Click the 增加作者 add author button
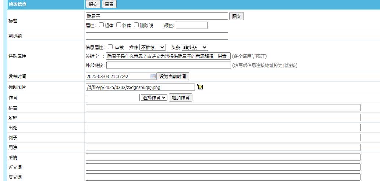The image size is (380, 181). [180, 97]
